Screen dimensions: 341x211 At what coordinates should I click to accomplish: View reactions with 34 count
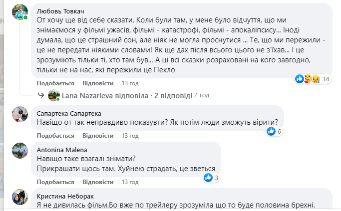pos(313,79)
